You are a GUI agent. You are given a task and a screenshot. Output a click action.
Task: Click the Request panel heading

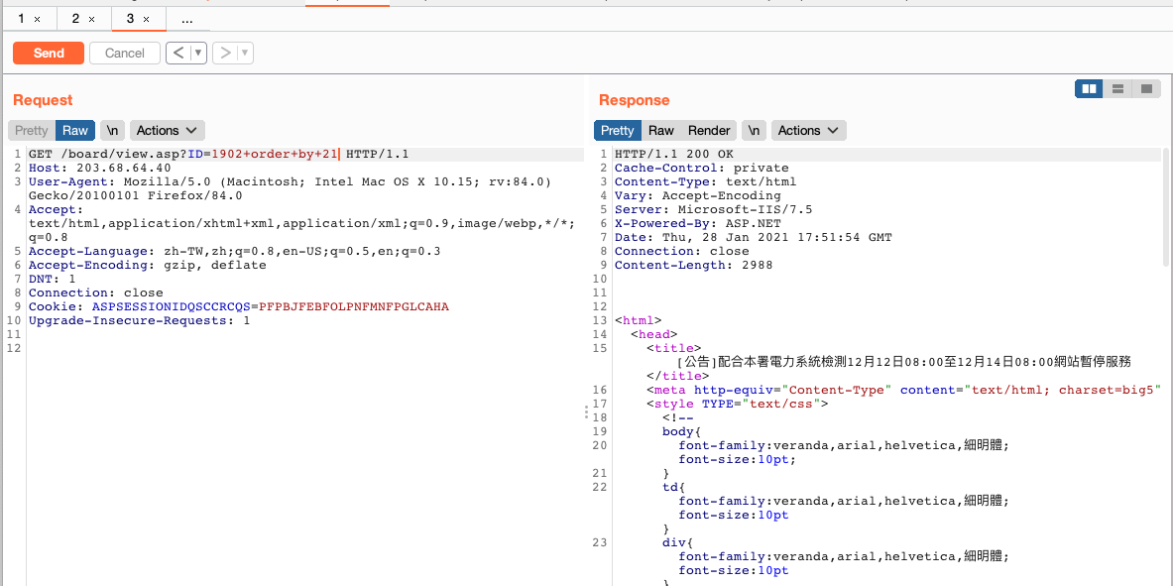[43, 100]
